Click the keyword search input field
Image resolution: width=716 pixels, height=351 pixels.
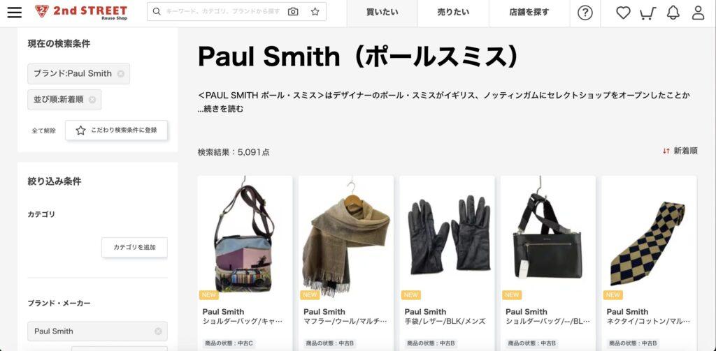click(223, 12)
